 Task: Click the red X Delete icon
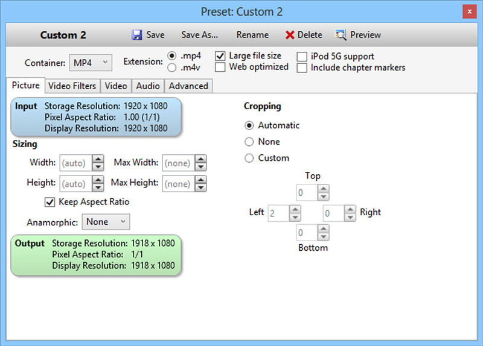[x=290, y=35]
